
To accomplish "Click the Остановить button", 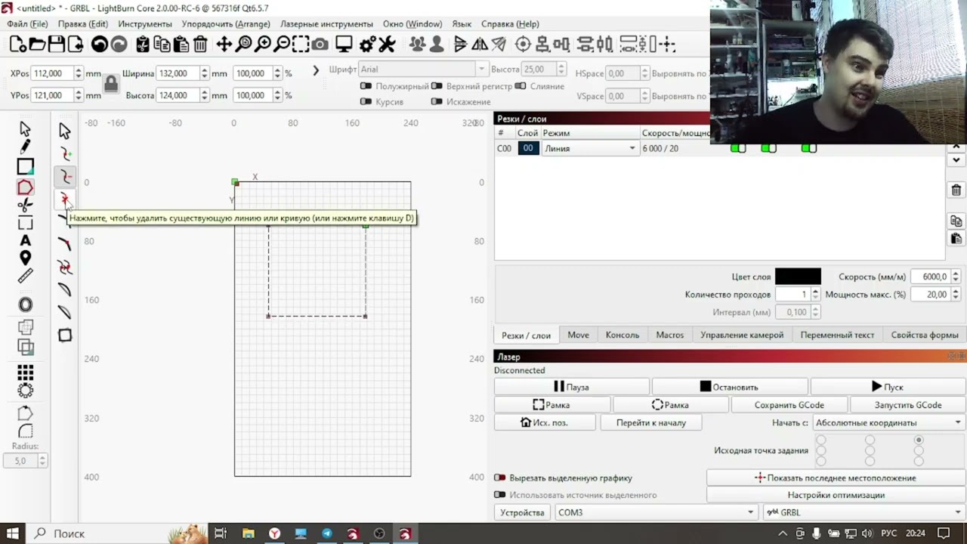I will 729,387.
